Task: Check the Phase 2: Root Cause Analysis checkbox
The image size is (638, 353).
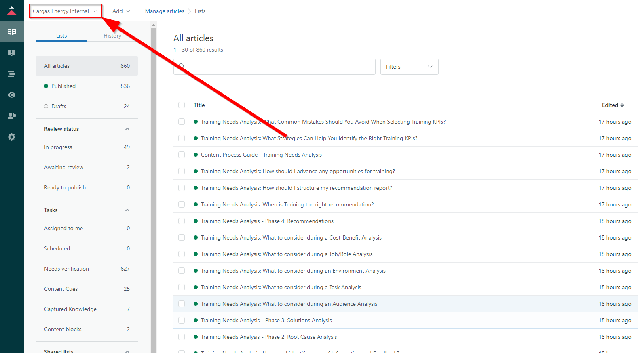Action: click(x=182, y=337)
